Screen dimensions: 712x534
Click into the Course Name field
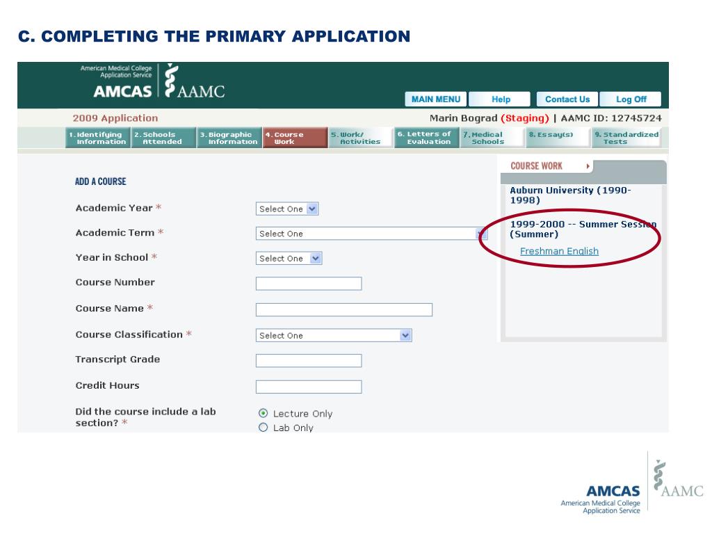click(x=344, y=309)
